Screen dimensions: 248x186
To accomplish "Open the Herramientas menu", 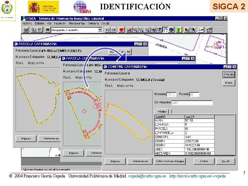I will click(x=77, y=23).
